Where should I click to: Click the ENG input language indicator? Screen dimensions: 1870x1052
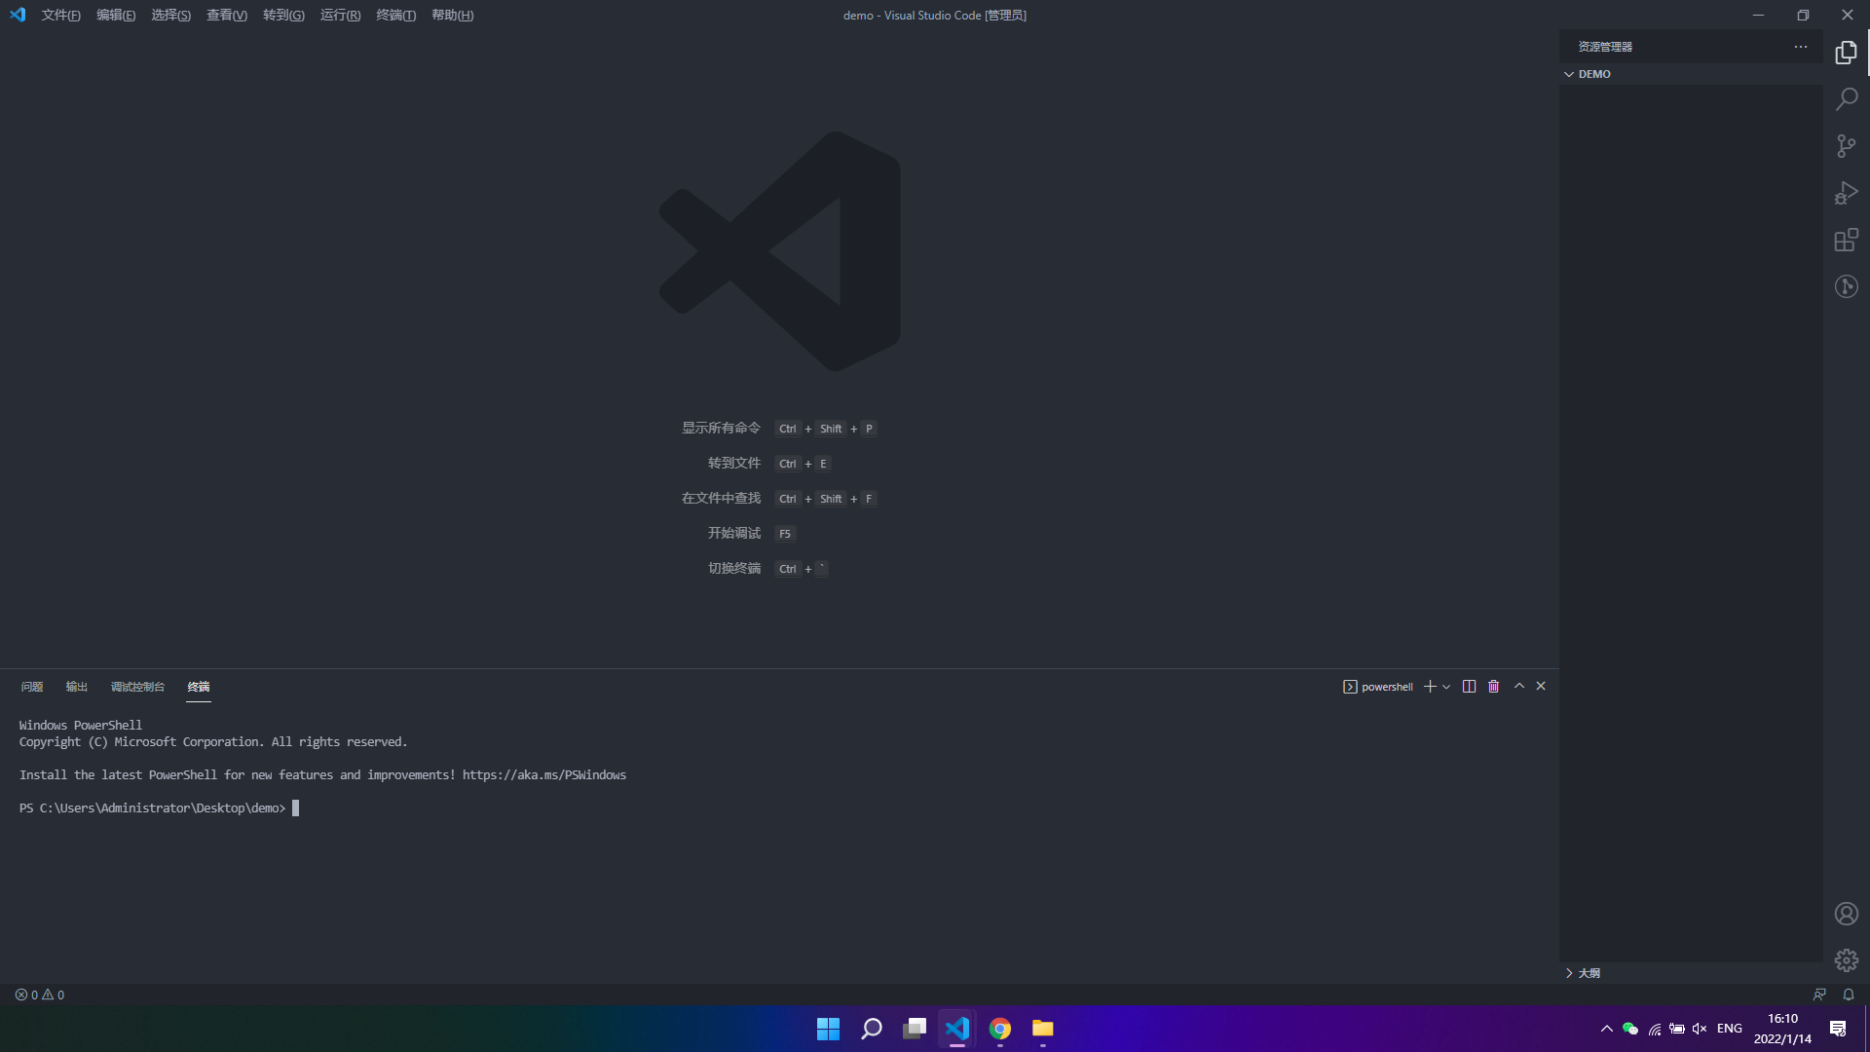pos(1730,1029)
